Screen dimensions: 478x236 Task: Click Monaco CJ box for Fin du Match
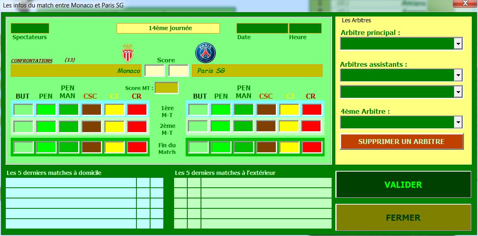(x=115, y=147)
